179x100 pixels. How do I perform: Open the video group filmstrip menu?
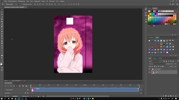pos(28,90)
